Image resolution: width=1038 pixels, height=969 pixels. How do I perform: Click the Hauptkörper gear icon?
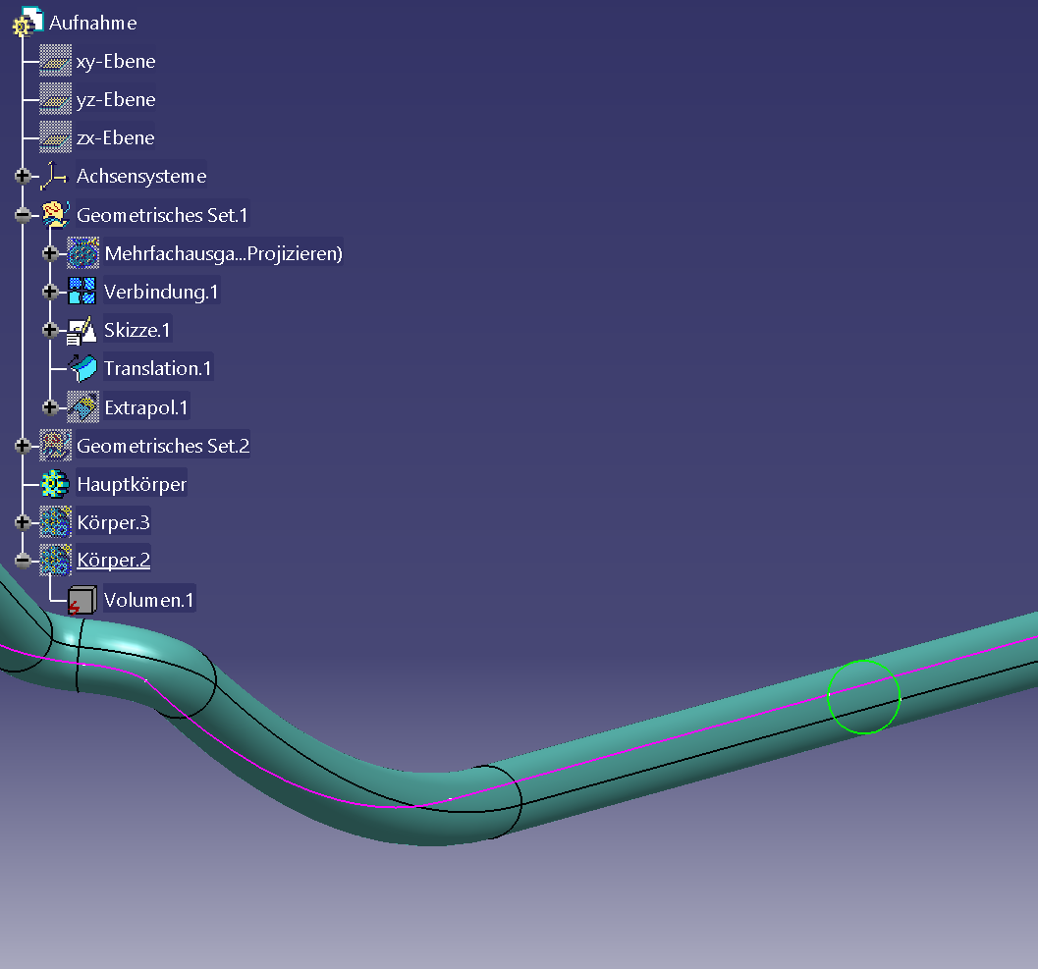point(56,484)
